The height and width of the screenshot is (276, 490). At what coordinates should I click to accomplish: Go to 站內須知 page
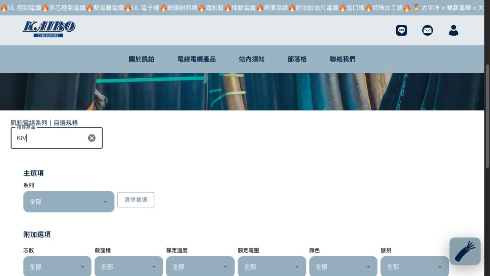pyautogui.click(x=252, y=59)
